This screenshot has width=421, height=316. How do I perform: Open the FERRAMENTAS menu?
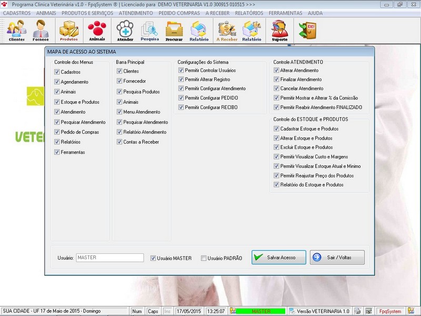285,13
